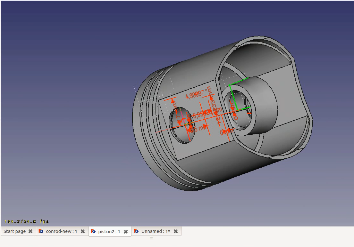Switch to the Unnamed : 1* tab
This screenshot has width=354, height=247.
point(156,231)
